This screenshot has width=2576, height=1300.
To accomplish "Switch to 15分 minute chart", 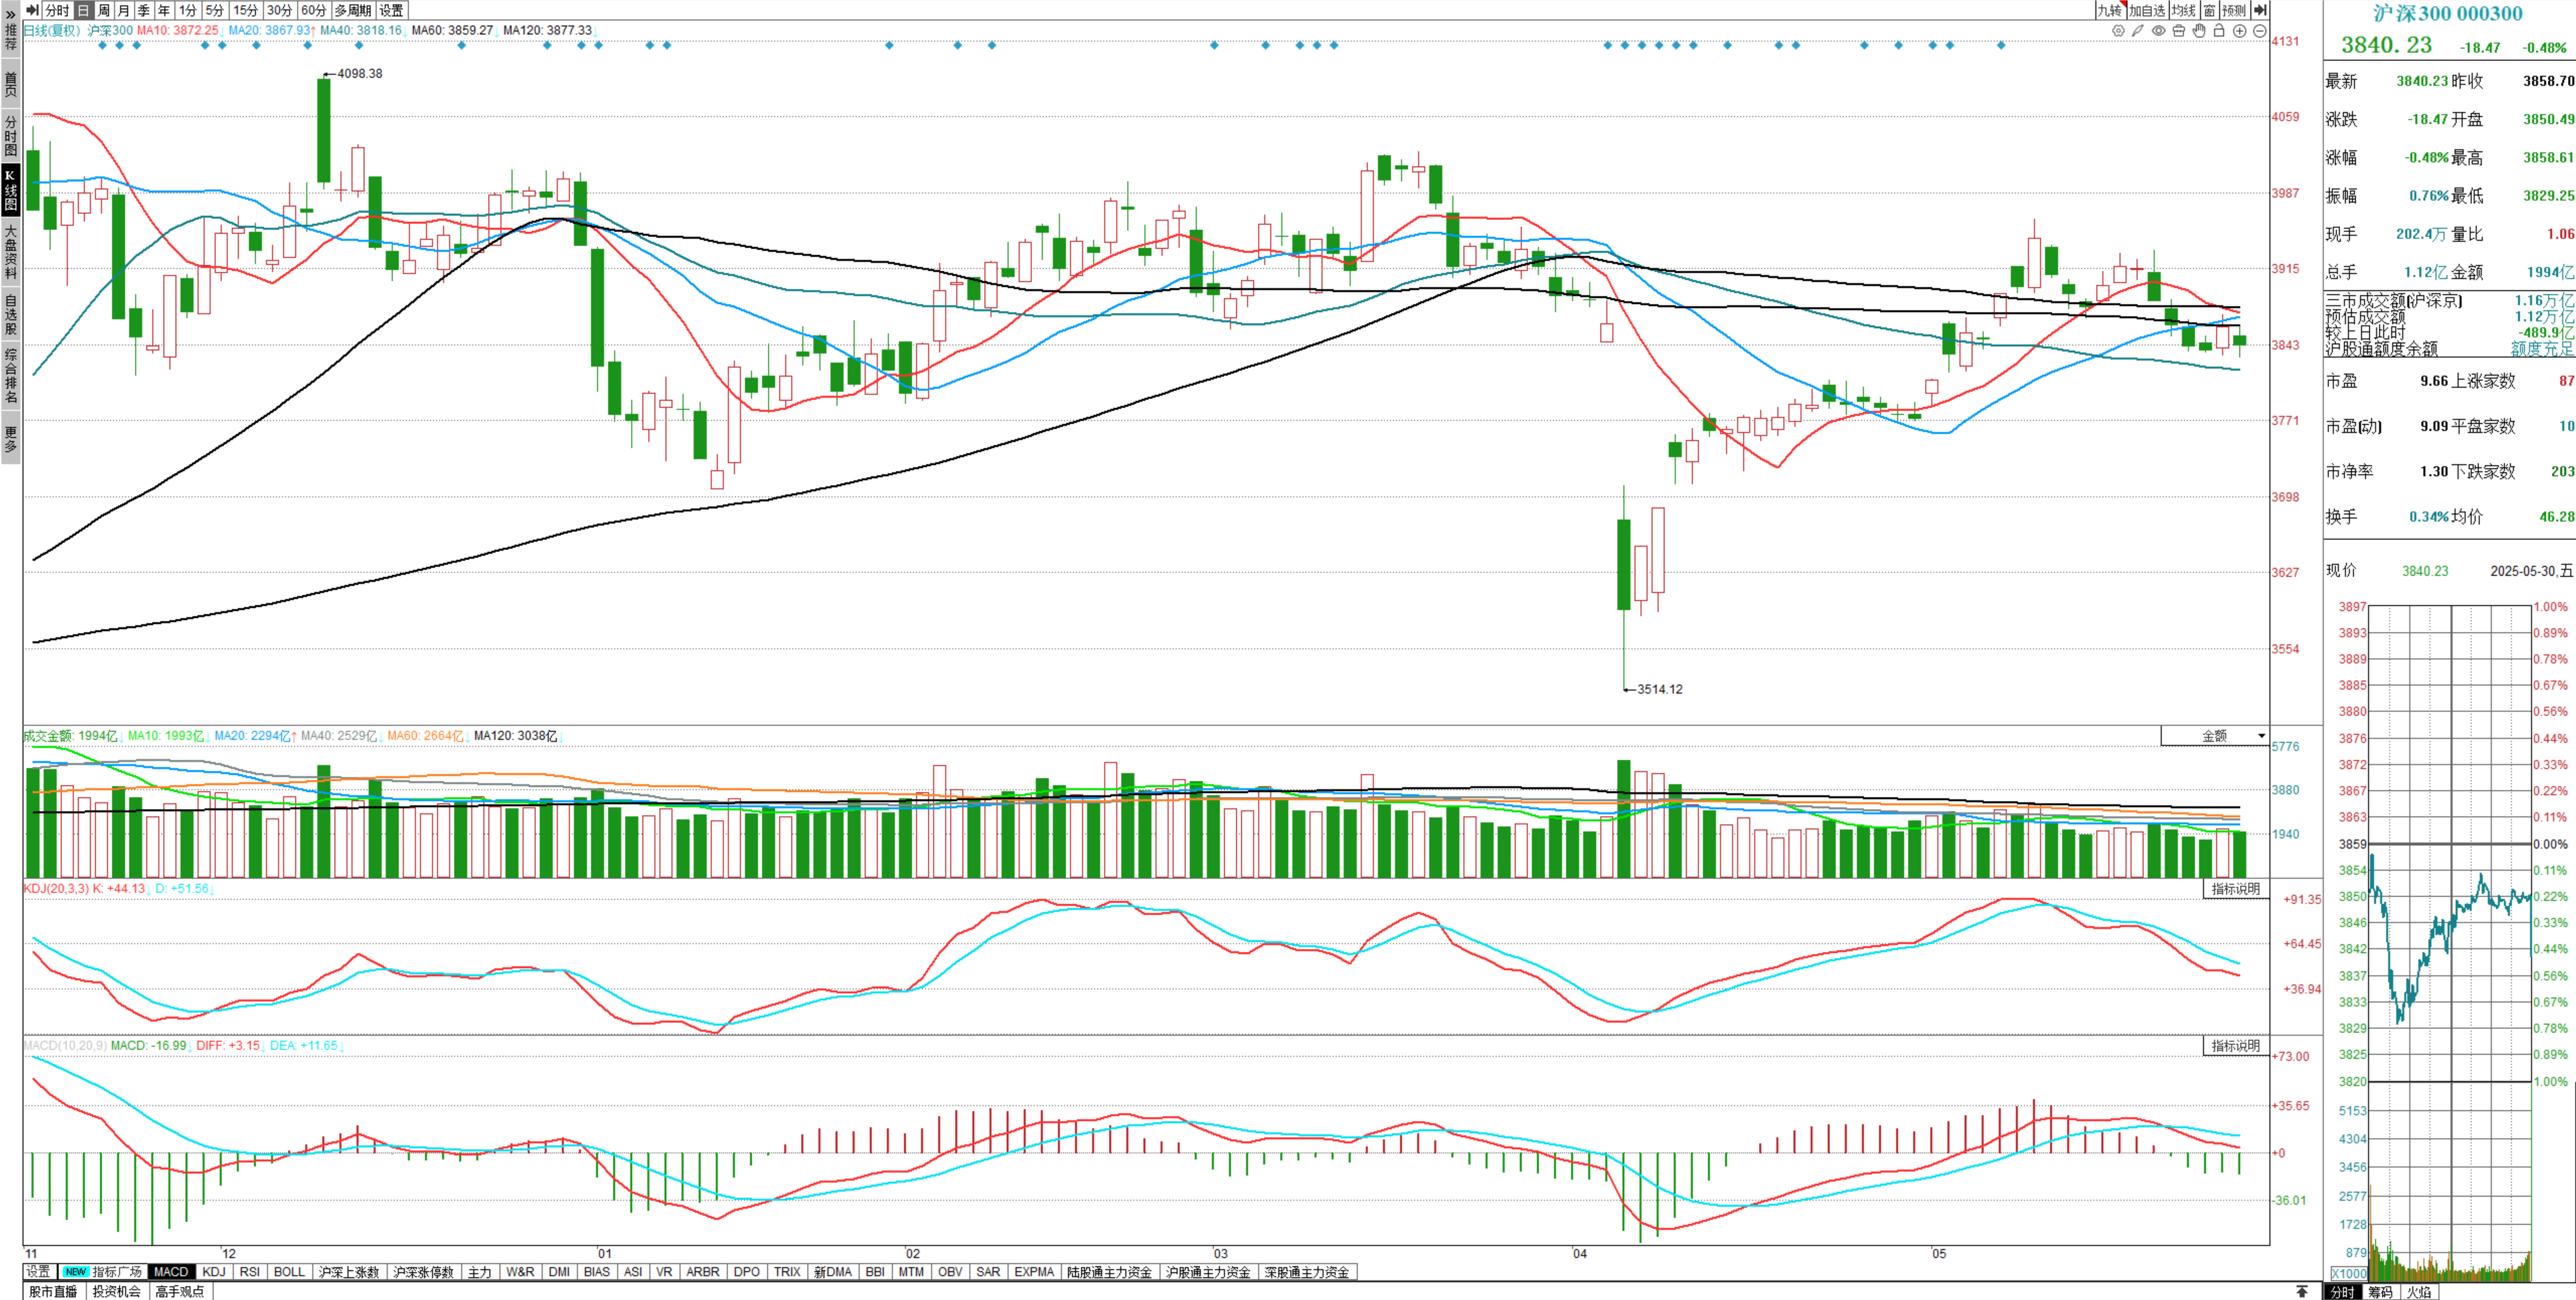I will click(246, 10).
